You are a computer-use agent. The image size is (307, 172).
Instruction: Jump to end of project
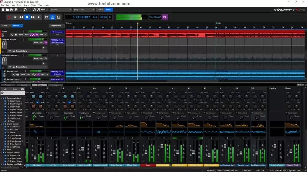click(39, 17)
